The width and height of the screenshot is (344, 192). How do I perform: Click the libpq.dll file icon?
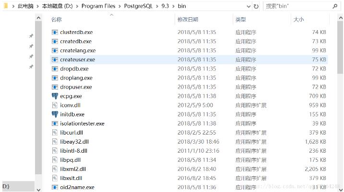click(55, 160)
